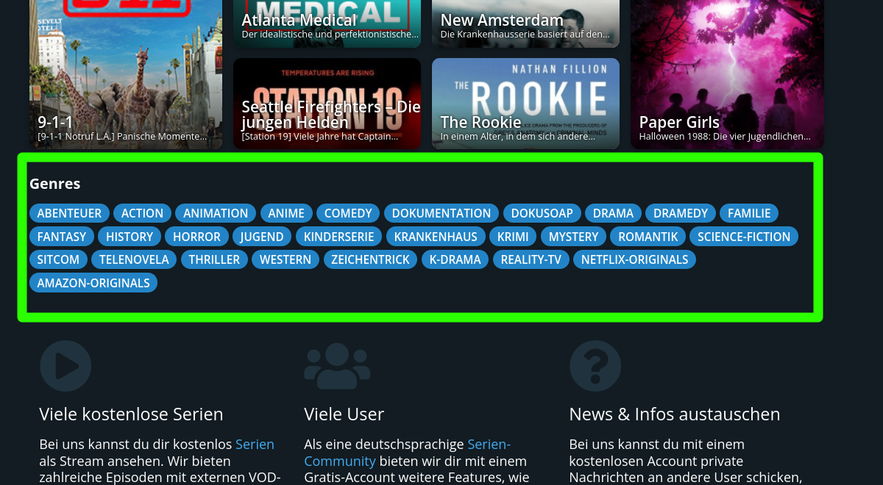Screen dimensions: 883x485
Task: Open Seattle Firefighters Station 19 card
Action: pos(327,104)
